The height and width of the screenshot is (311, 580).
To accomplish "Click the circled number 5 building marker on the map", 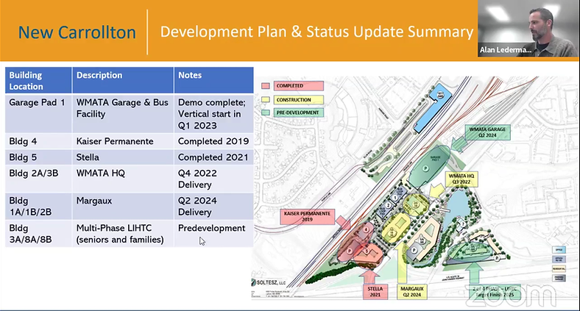I will click(x=367, y=251).
